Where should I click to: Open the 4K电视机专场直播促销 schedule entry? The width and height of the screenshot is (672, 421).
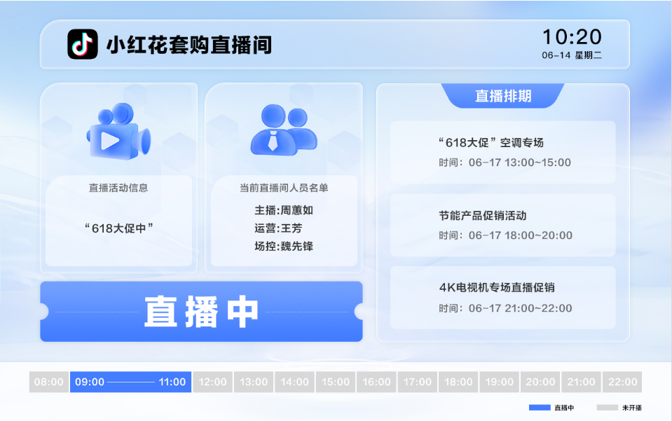tap(502, 297)
